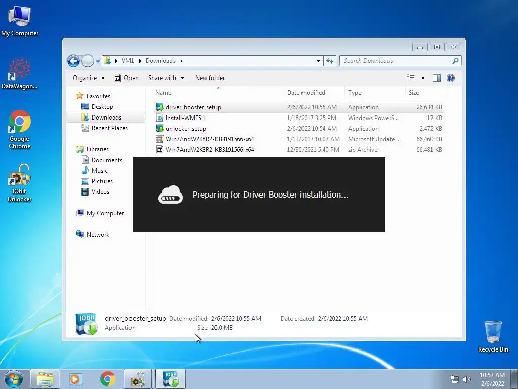
Task: Click the IObit icon in details pane
Action: [x=86, y=324]
